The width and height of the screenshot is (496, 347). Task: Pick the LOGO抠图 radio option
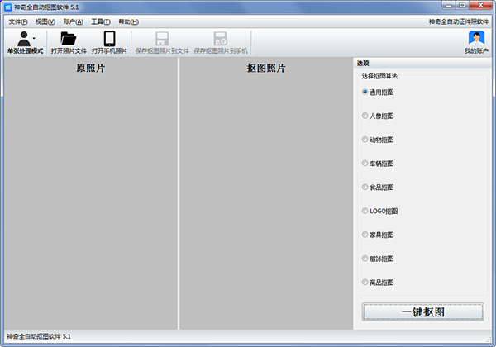(365, 211)
